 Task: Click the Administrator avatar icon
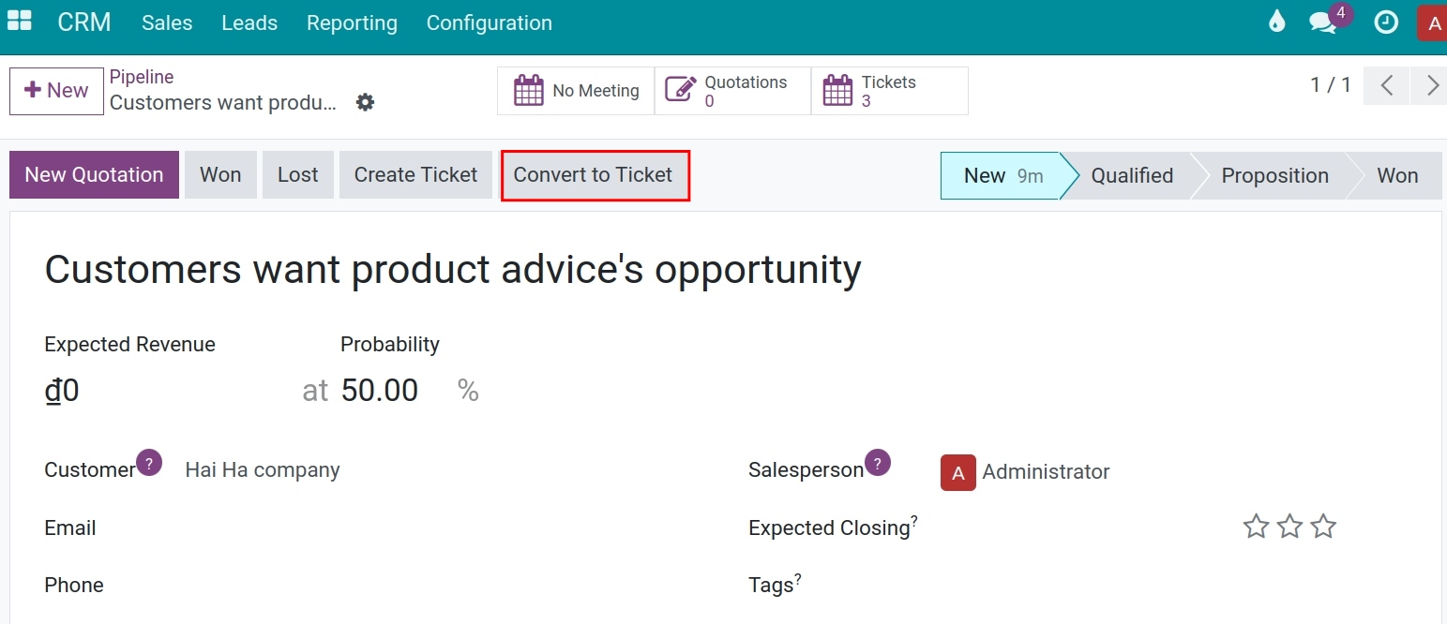click(x=958, y=472)
